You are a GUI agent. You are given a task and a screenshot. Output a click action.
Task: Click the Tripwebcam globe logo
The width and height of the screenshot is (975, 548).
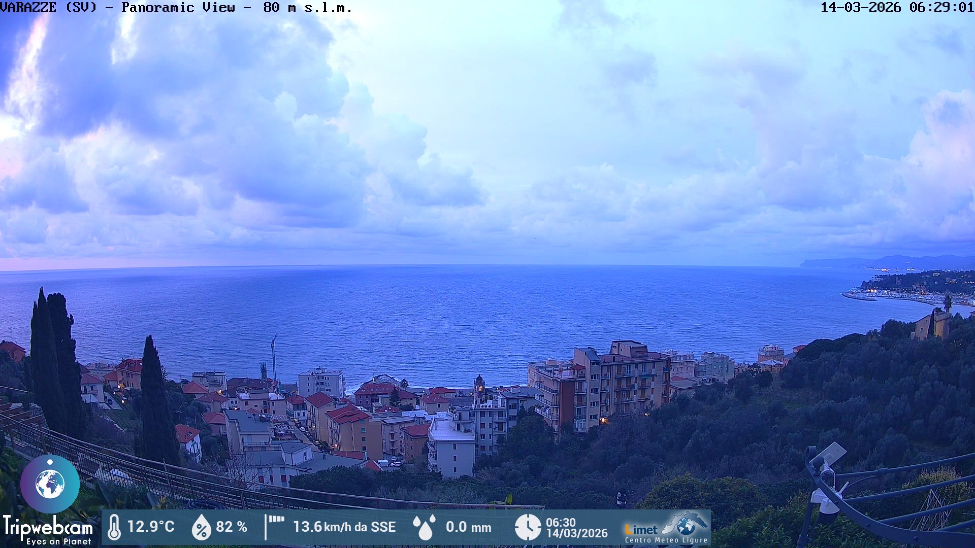(50, 484)
